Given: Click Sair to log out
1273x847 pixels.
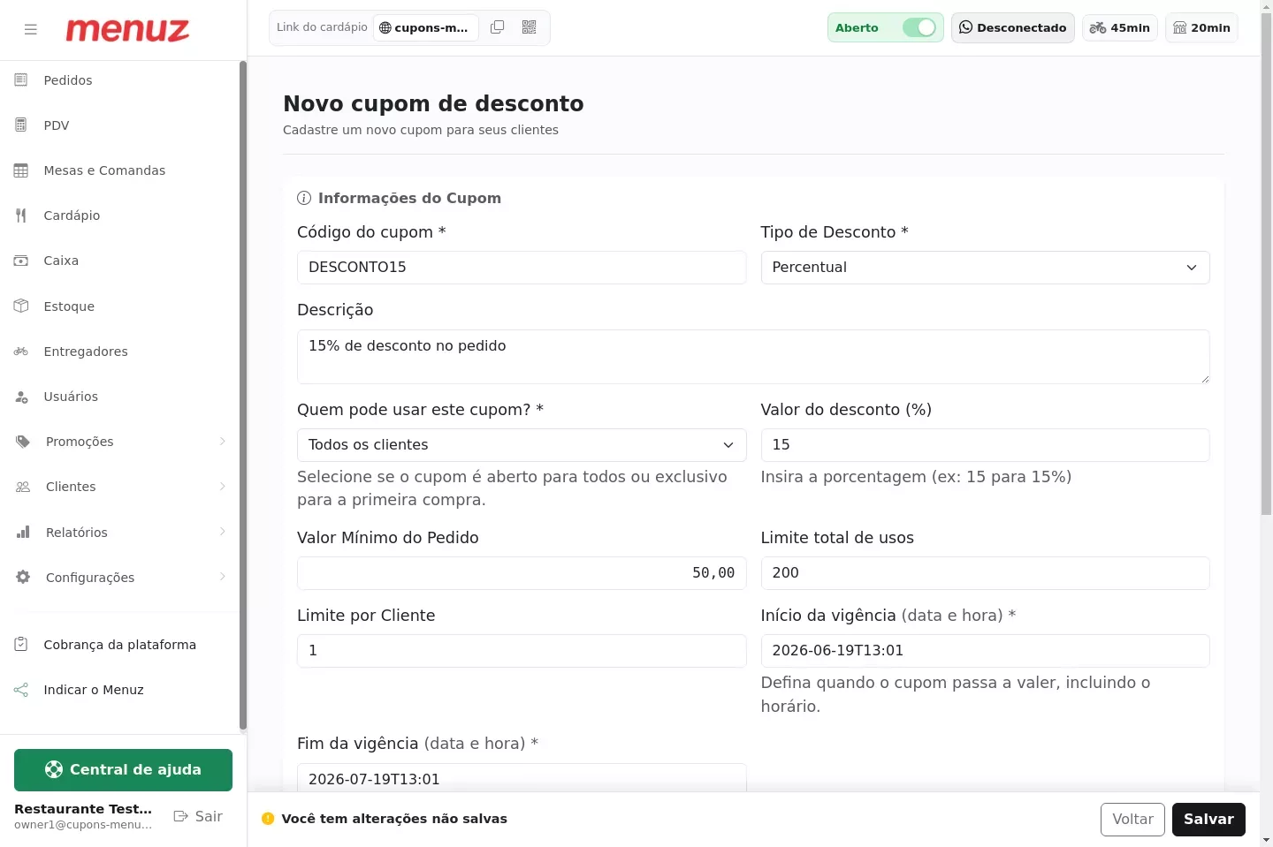Looking at the screenshot, I should (x=198, y=816).
